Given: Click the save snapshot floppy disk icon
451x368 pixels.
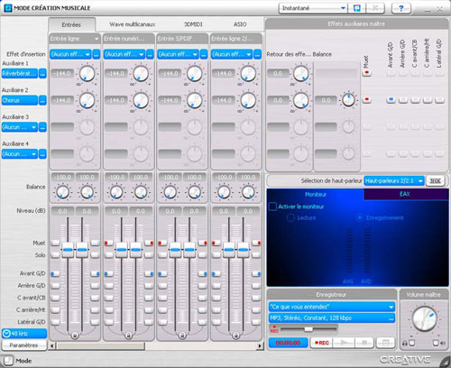Looking at the screenshot, I should [356, 8].
